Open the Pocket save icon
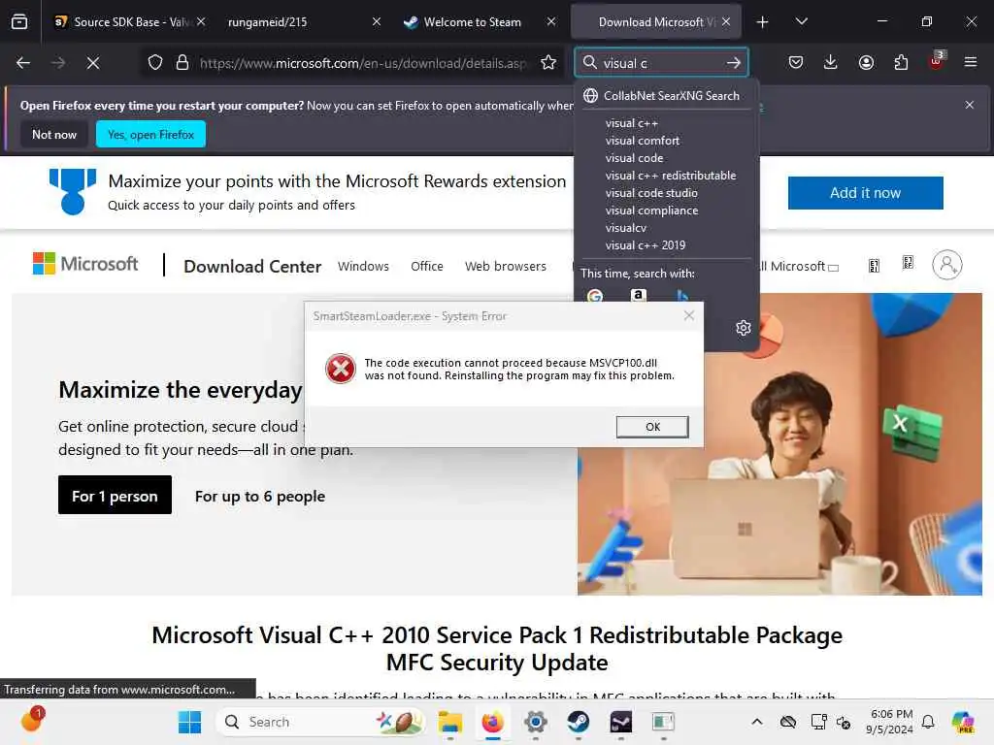The image size is (994, 745). point(796,62)
